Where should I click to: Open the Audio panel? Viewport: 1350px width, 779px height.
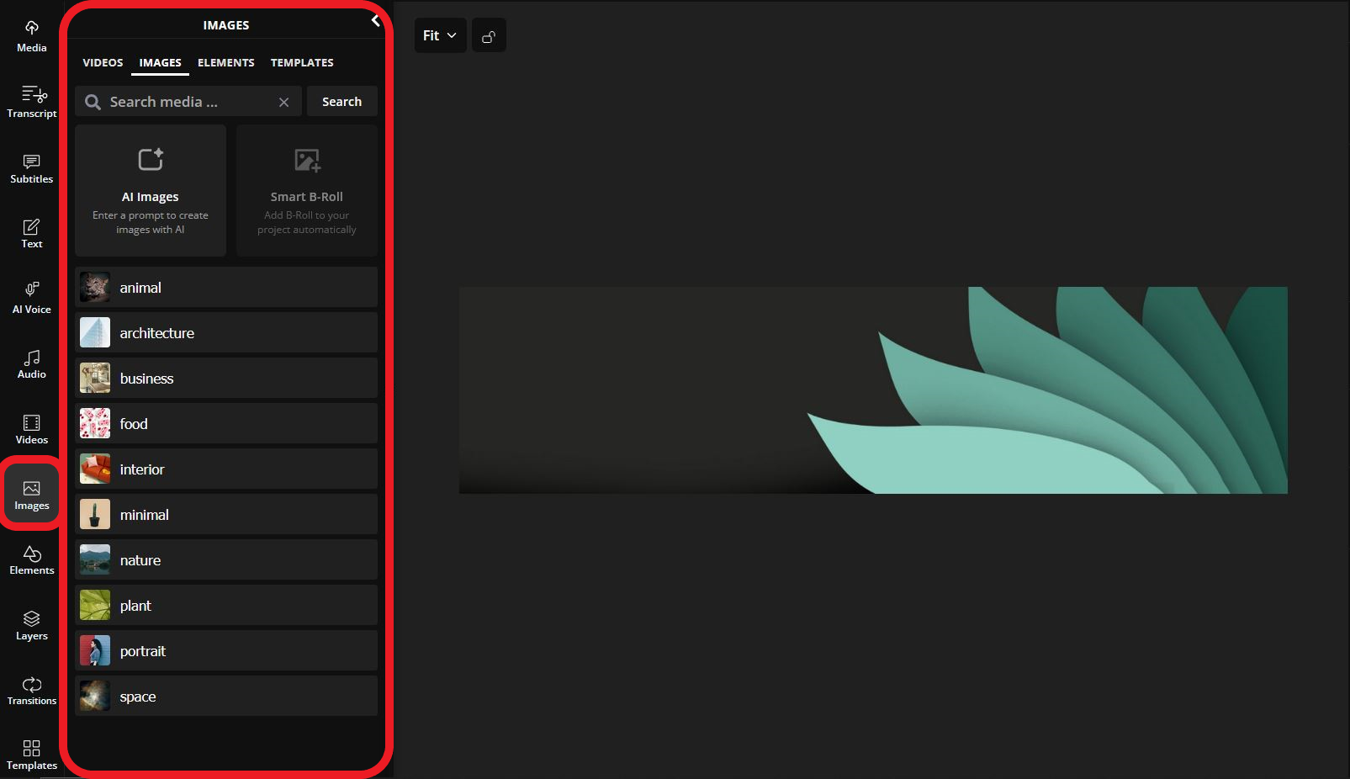point(31,363)
